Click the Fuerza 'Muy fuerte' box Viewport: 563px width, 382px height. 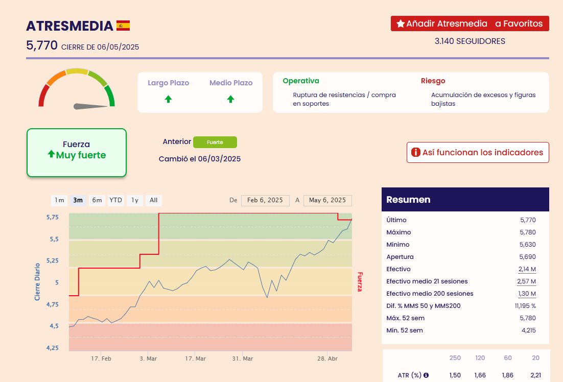coord(77,153)
